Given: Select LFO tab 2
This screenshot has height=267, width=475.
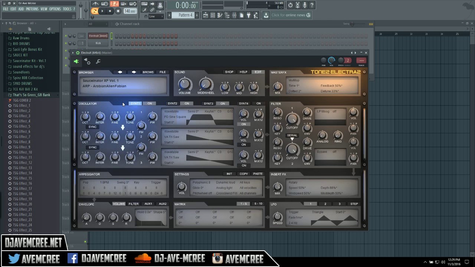Looking at the screenshot, I should [325, 204].
